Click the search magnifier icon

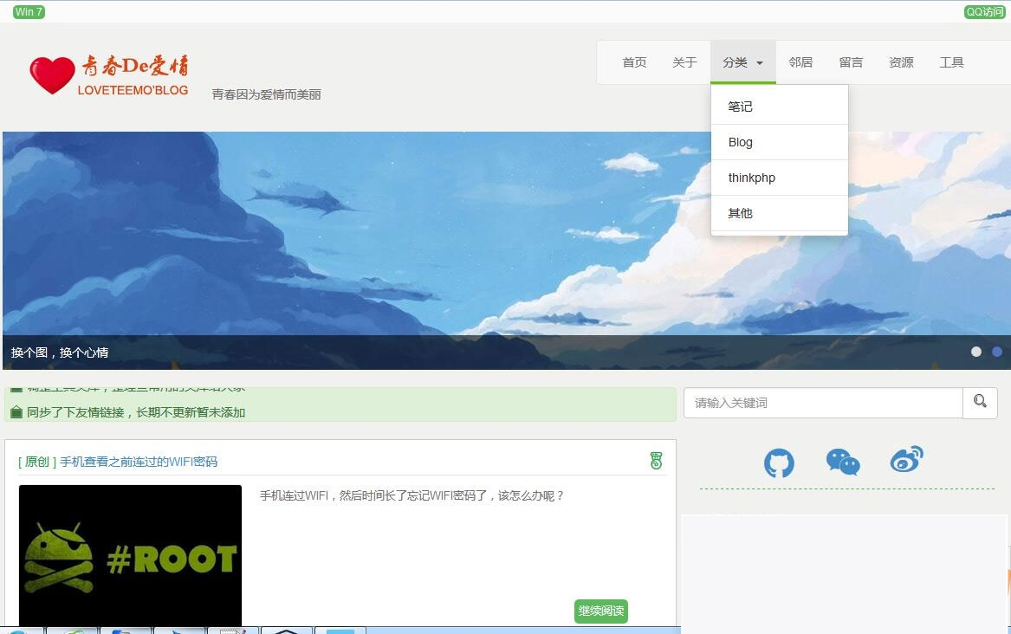click(x=980, y=402)
